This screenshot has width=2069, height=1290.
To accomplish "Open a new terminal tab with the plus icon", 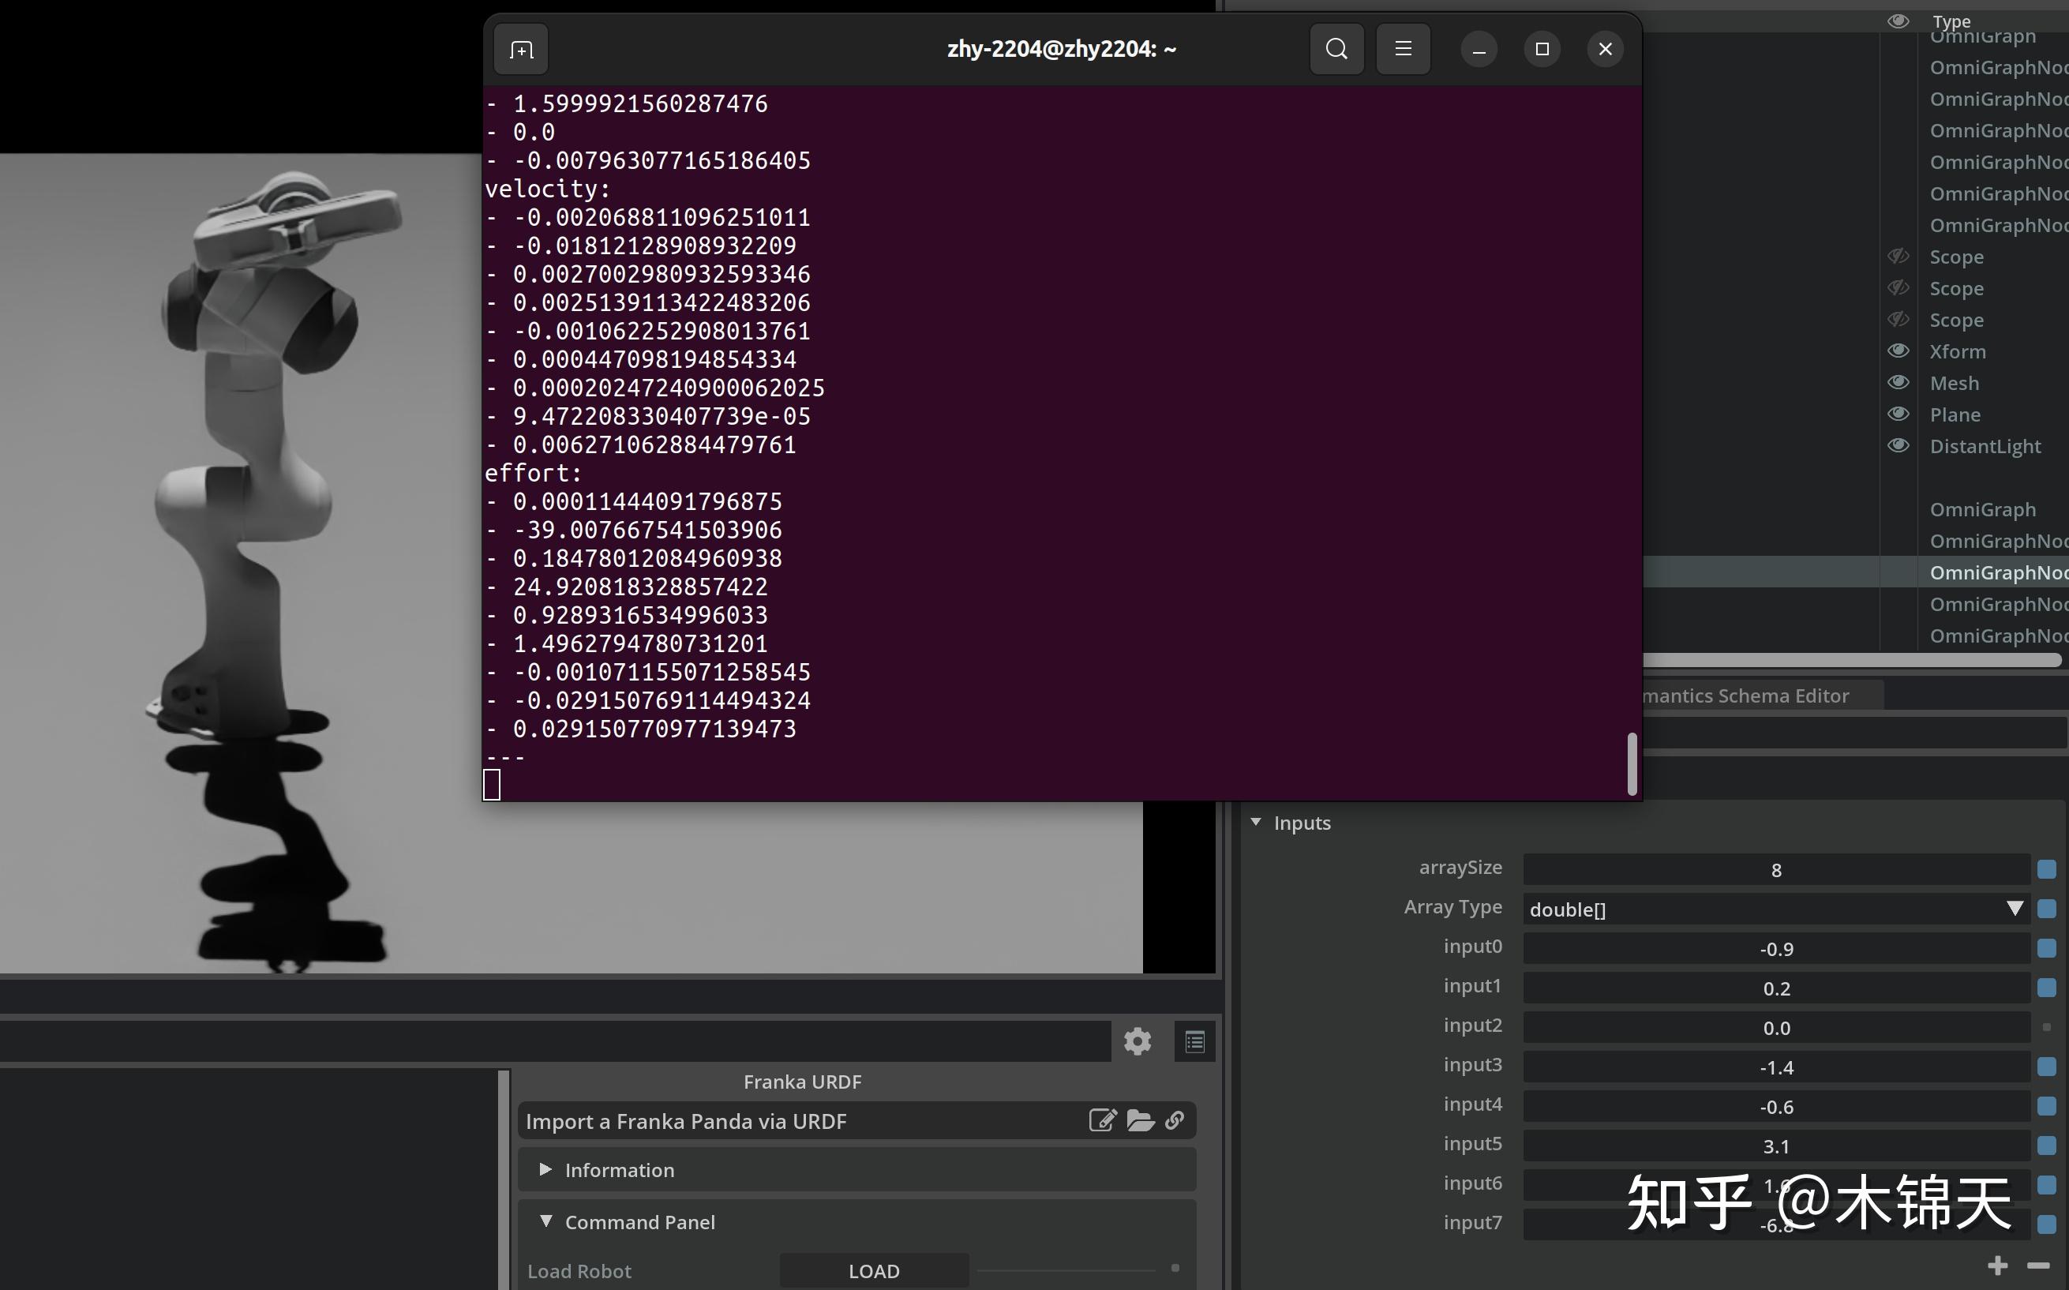I will pos(520,49).
